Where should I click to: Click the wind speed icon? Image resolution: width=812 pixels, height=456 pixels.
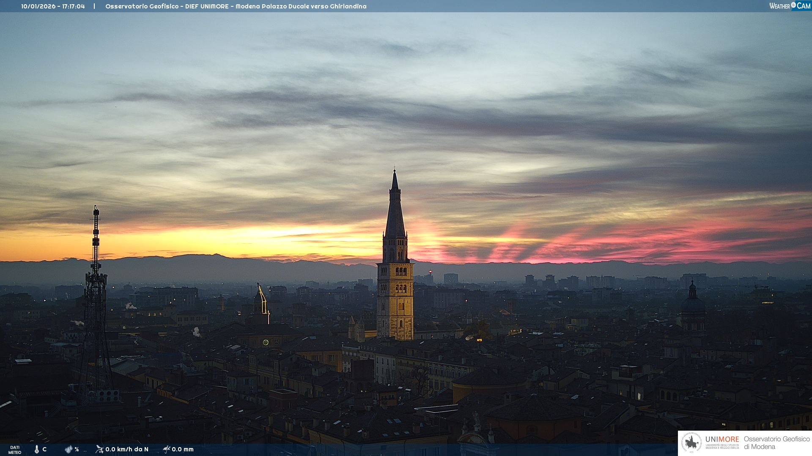click(99, 449)
